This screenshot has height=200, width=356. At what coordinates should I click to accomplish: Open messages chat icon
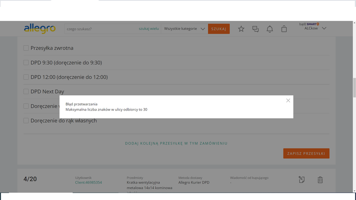[256, 29]
